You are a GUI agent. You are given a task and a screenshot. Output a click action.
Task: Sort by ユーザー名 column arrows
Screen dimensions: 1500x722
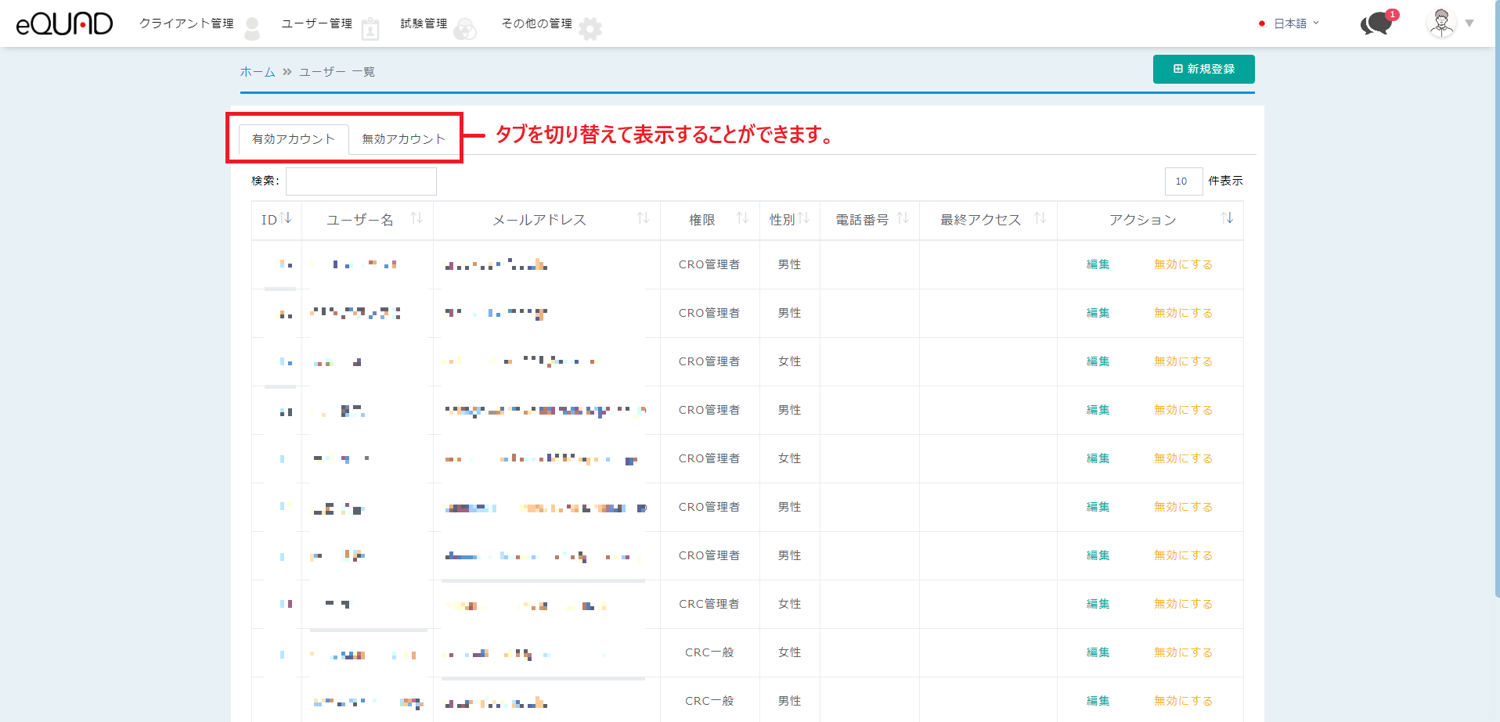[x=416, y=218]
